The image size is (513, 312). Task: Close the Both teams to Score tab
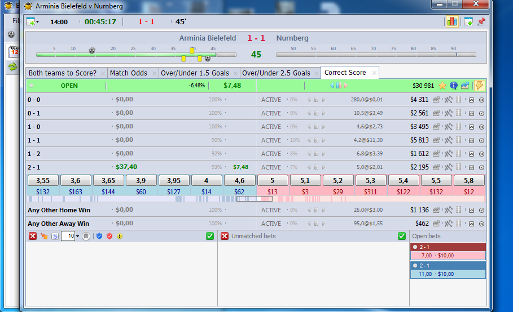[x=103, y=73]
